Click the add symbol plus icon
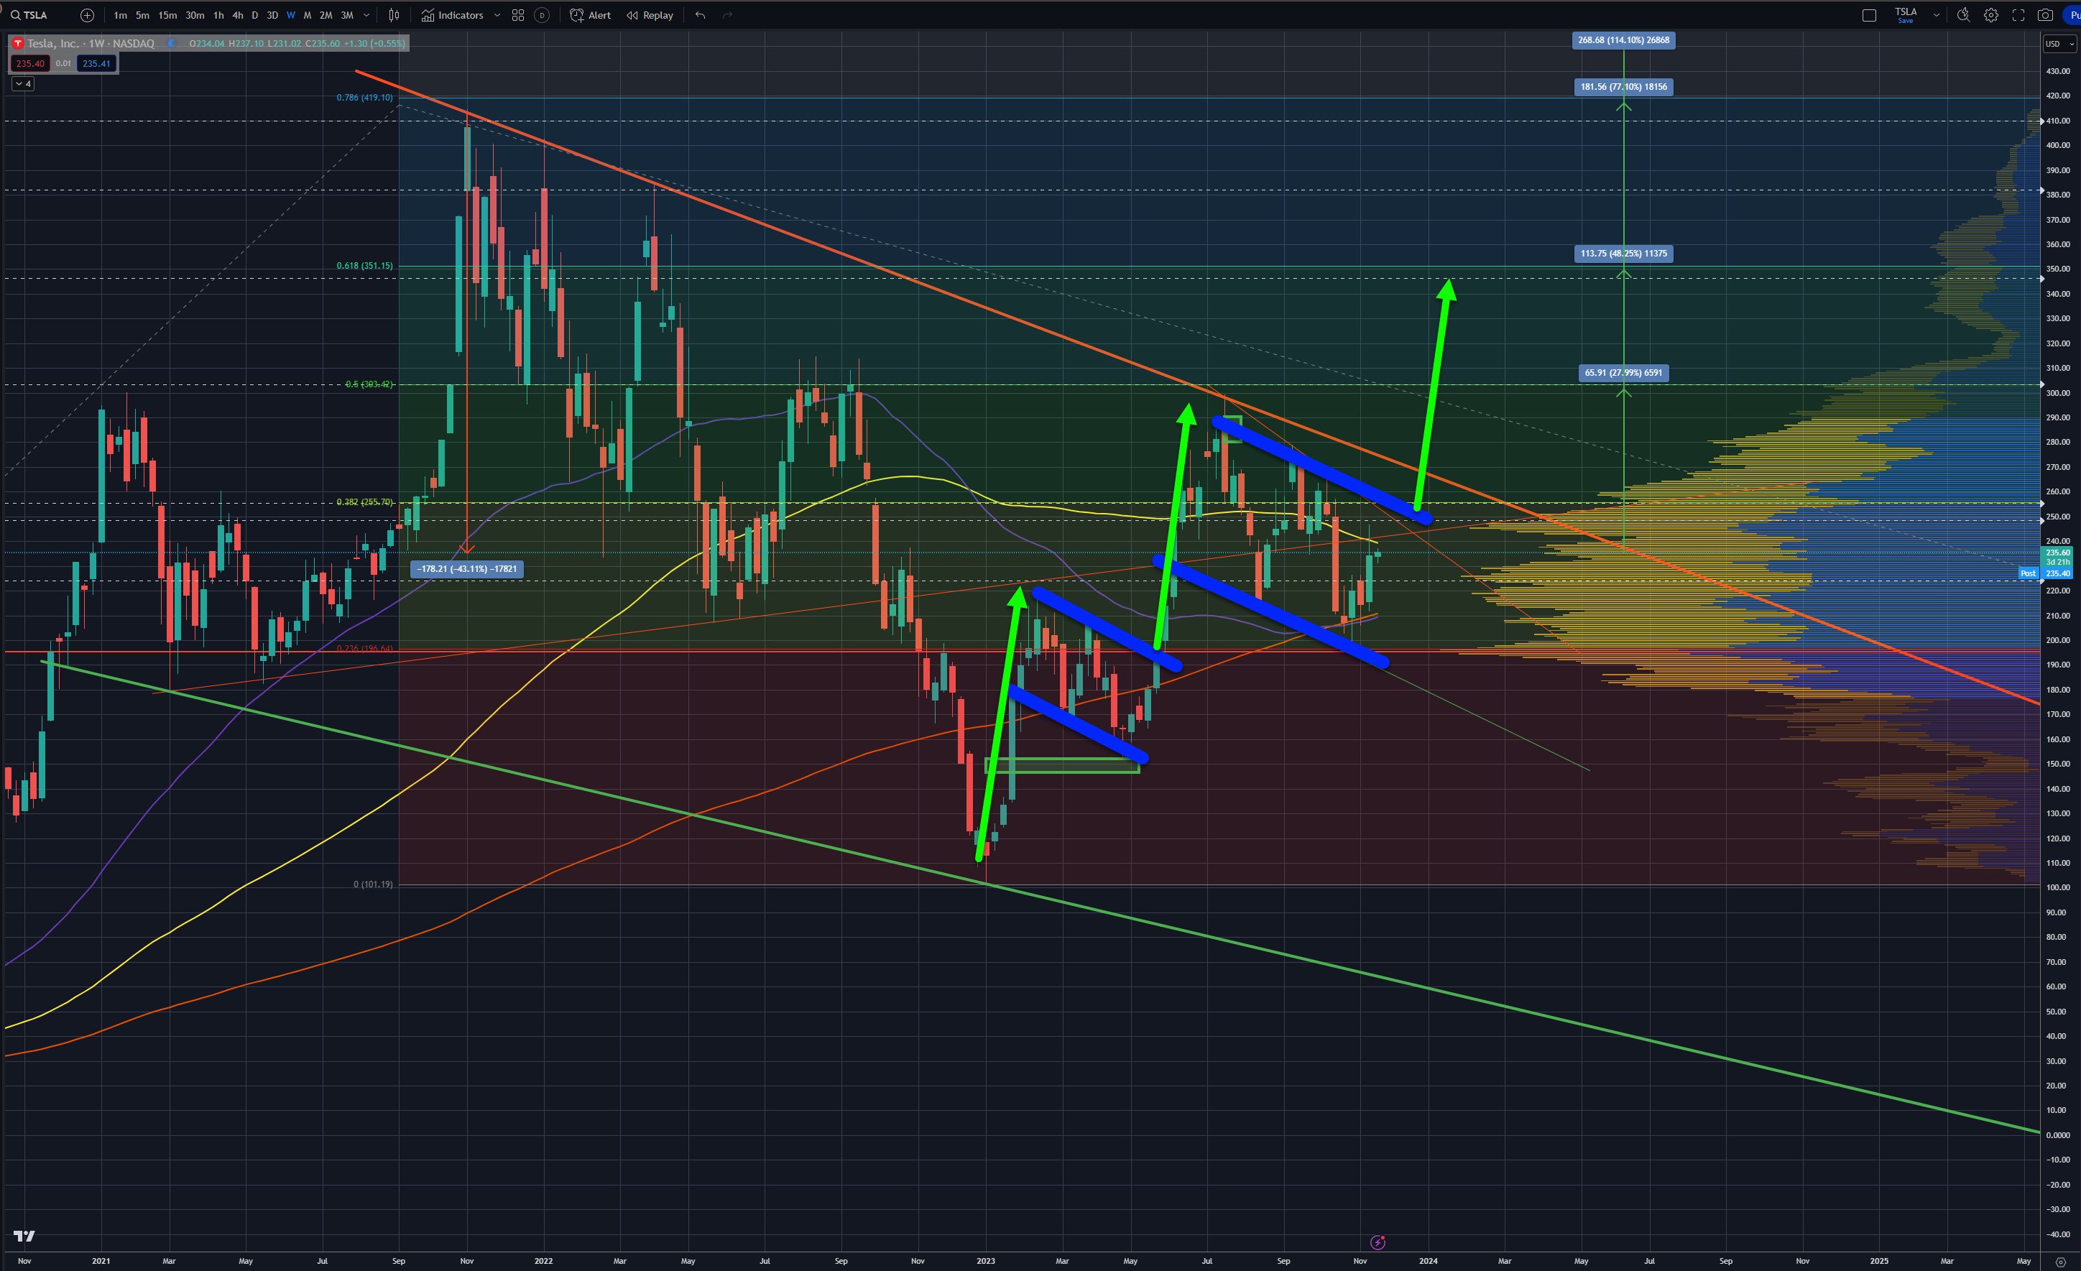The width and height of the screenshot is (2081, 1271). [87, 15]
